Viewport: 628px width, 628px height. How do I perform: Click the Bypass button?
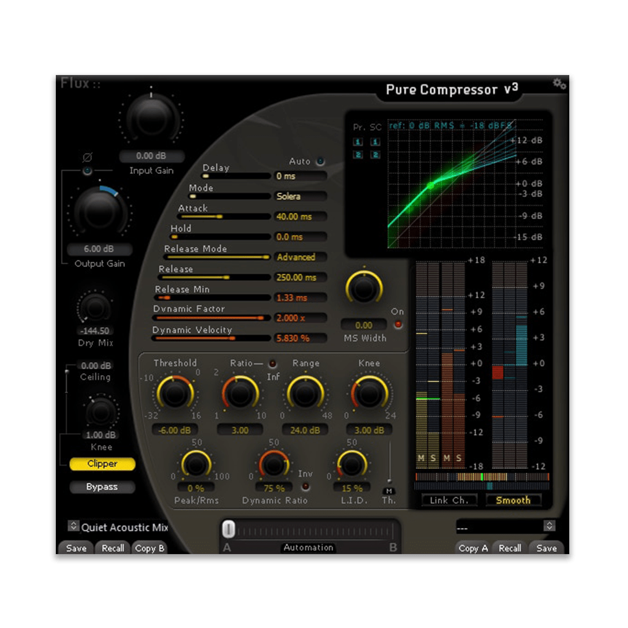[x=102, y=487]
